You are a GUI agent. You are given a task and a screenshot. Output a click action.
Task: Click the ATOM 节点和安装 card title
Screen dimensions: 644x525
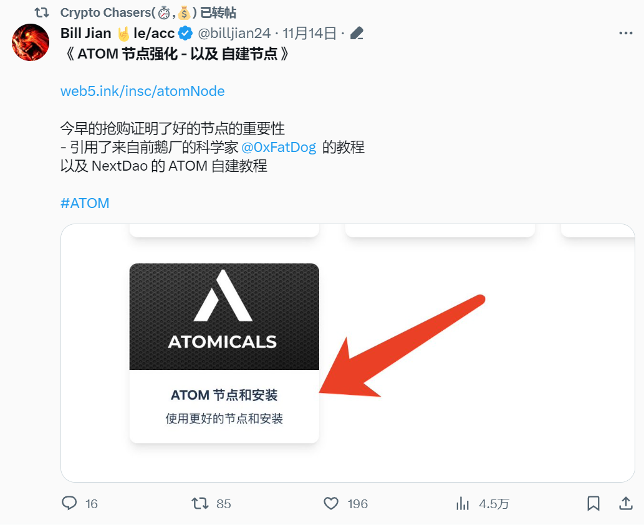pyautogui.click(x=224, y=395)
